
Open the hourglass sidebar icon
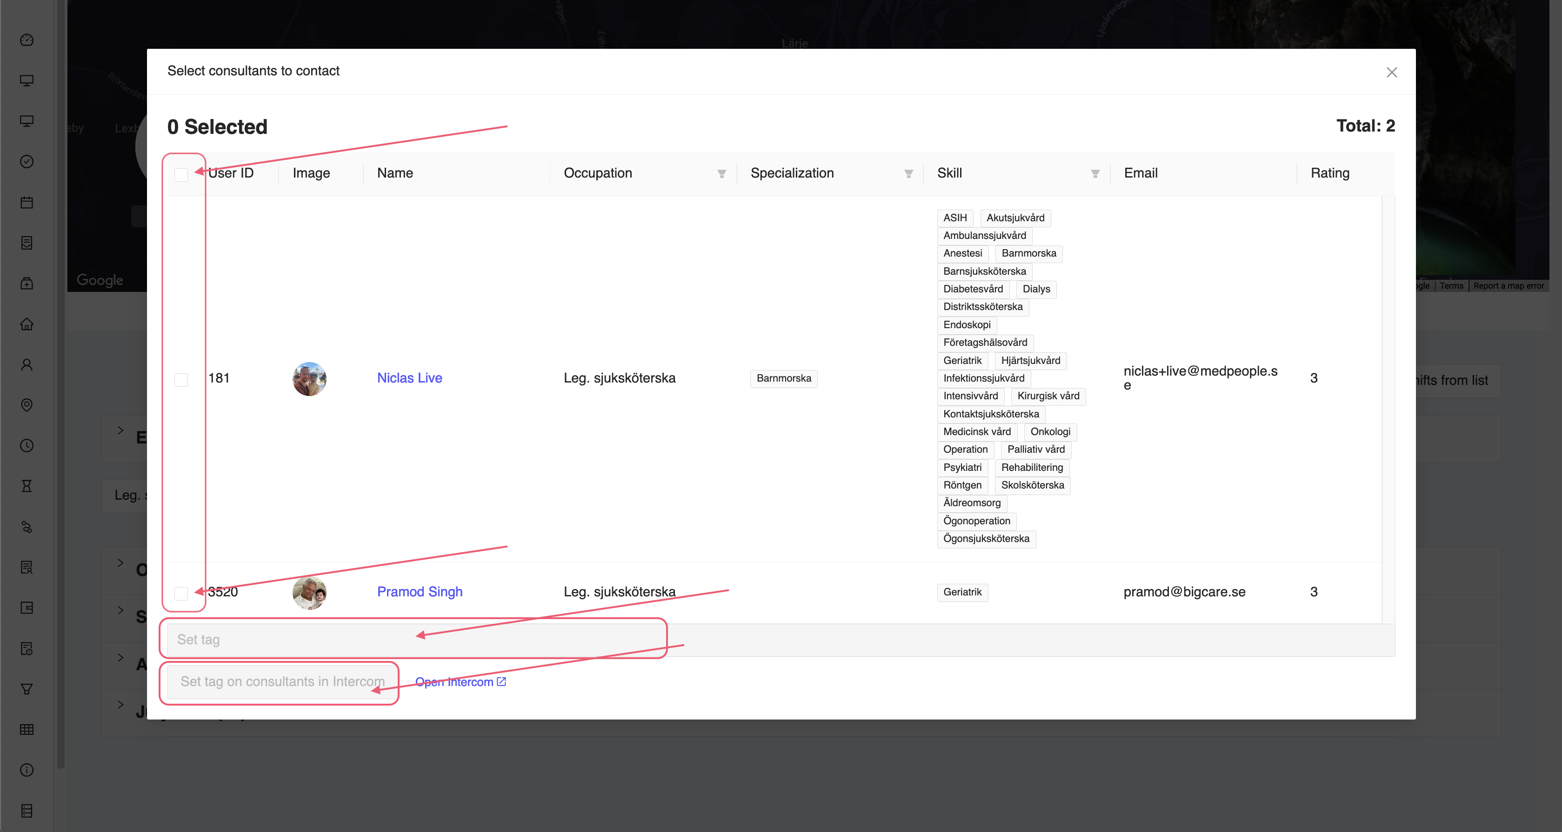(27, 486)
